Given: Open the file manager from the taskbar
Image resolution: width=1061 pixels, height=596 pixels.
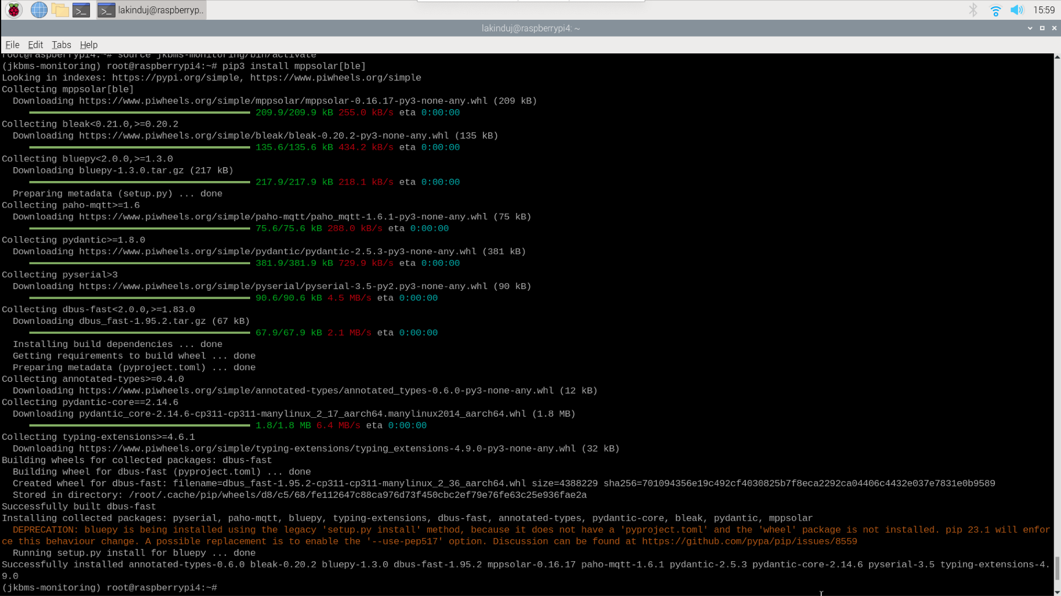Looking at the screenshot, I should (60, 9).
